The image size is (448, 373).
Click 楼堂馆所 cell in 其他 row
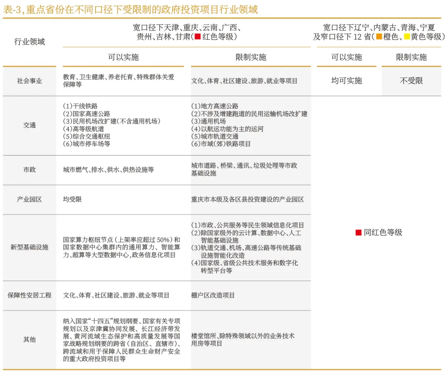[243, 339]
